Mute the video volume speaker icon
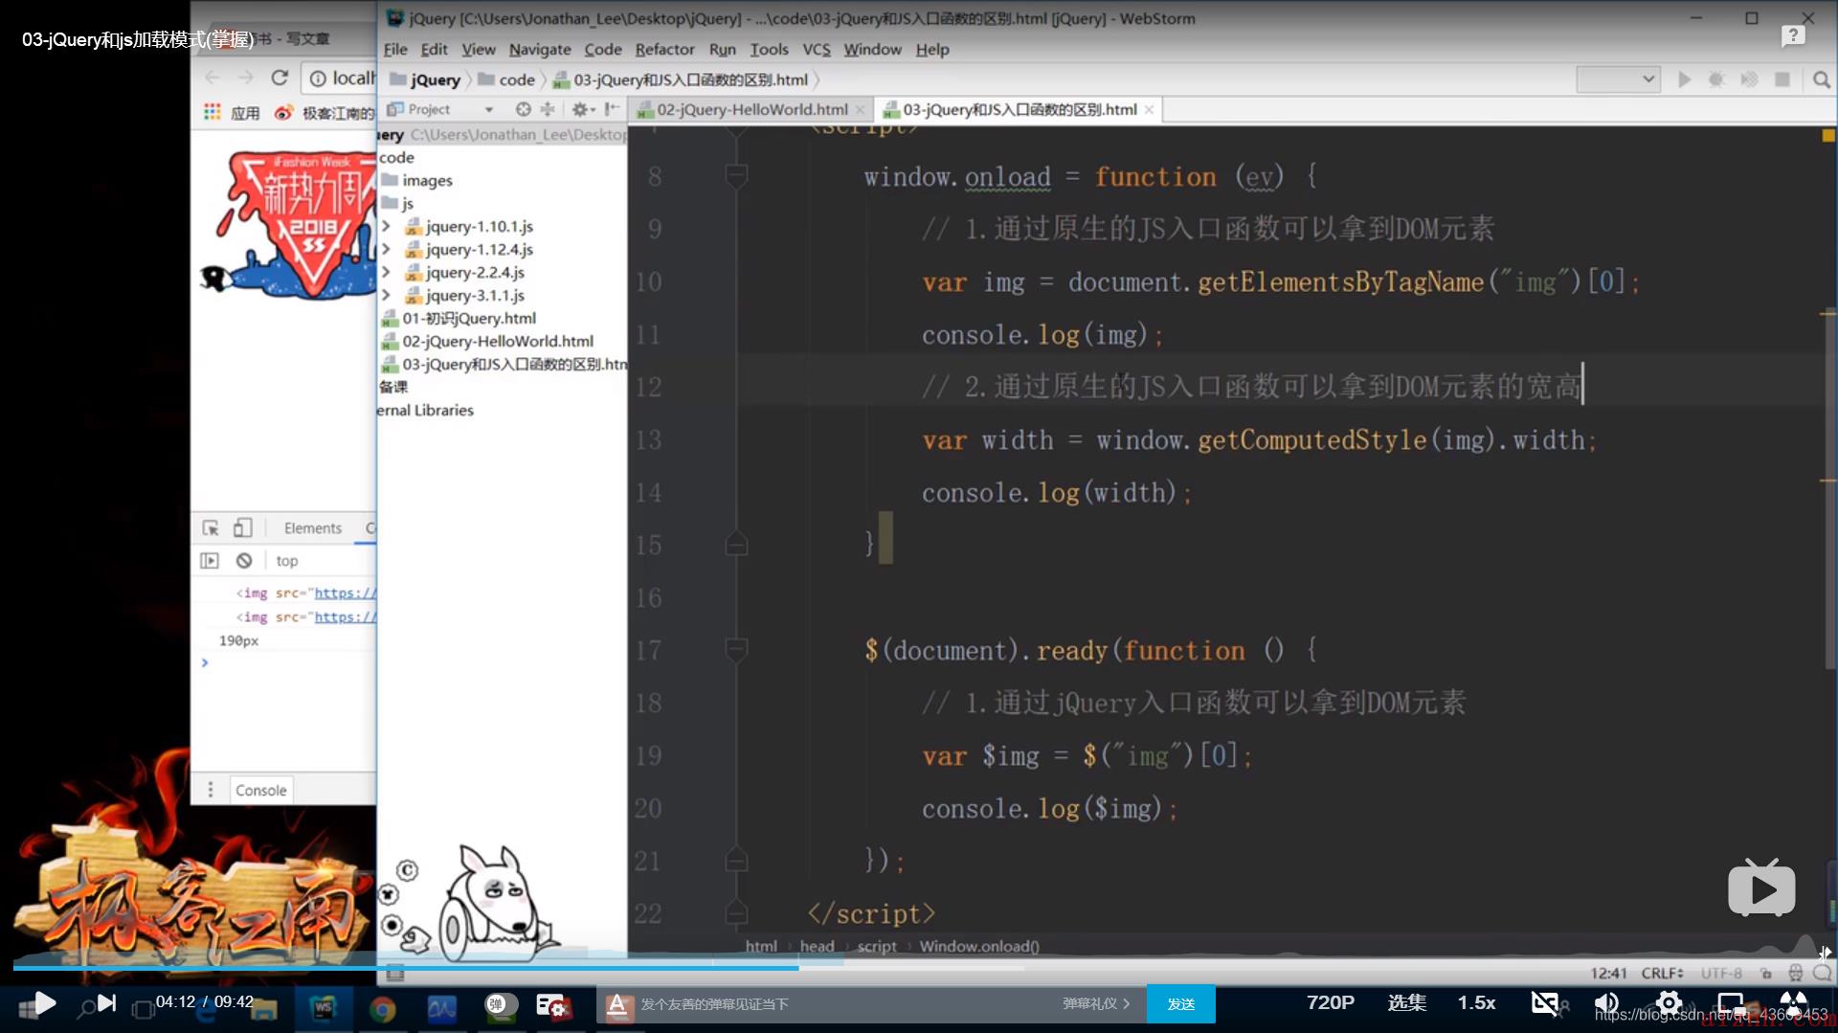1838x1033 pixels. [1606, 1002]
